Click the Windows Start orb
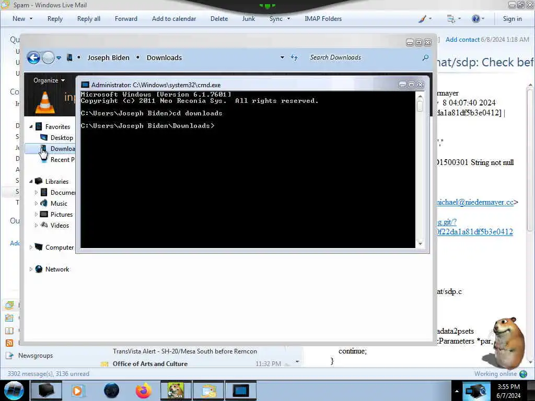Screen dimensions: 535x401 (x=14, y=391)
